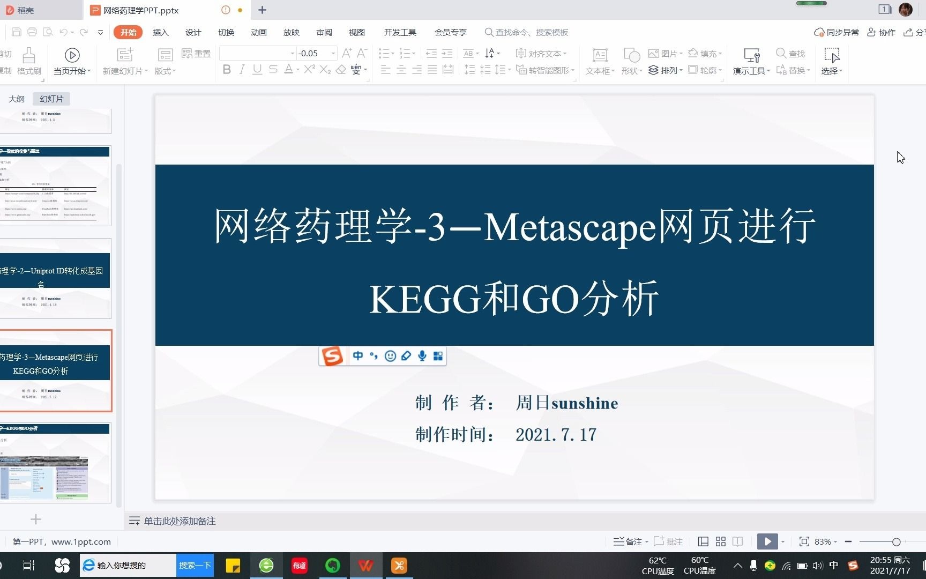Click the bulleted list icon

point(384,53)
